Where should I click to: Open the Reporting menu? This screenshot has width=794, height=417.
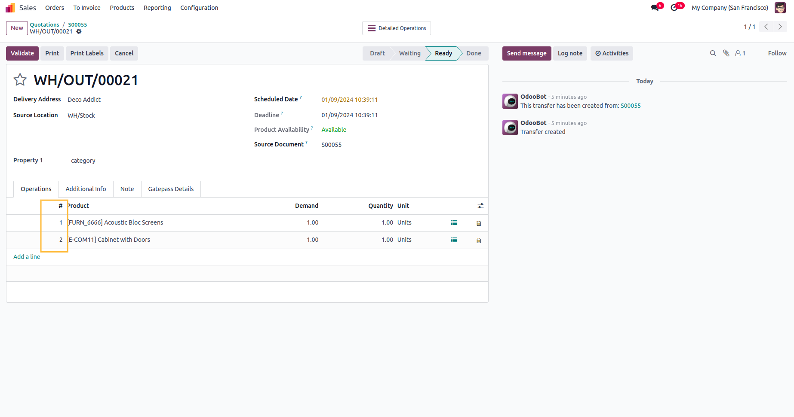point(157,8)
